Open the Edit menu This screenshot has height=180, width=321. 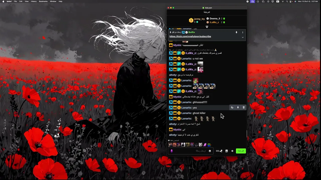coord(21,1)
